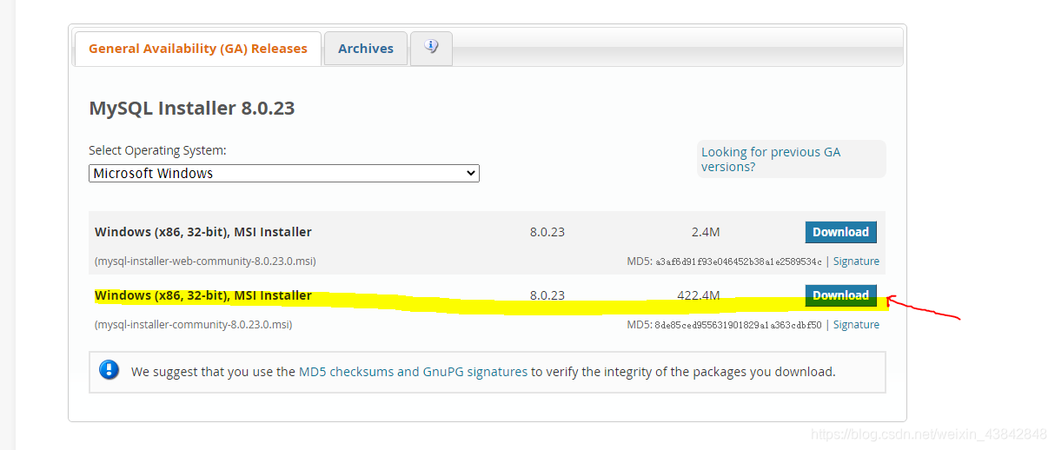The image size is (1055, 450).
Task: Download the 422.4M full MSI installer
Action: (x=840, y=295)
